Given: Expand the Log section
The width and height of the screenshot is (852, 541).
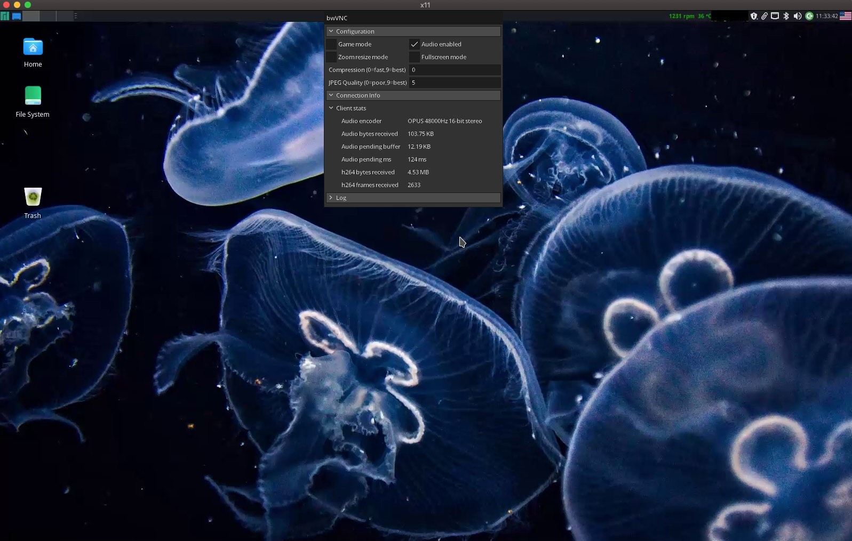Looking at the screenshot, I should point(413,198).
